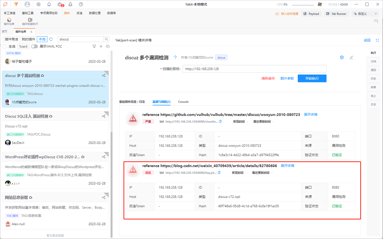Open 额外参数 settings

point(287,78)
